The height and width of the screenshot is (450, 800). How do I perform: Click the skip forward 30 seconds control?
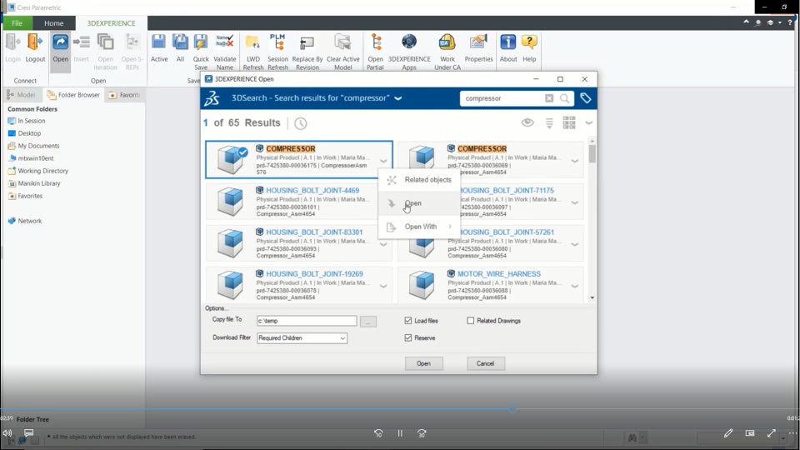click(422, 433)
